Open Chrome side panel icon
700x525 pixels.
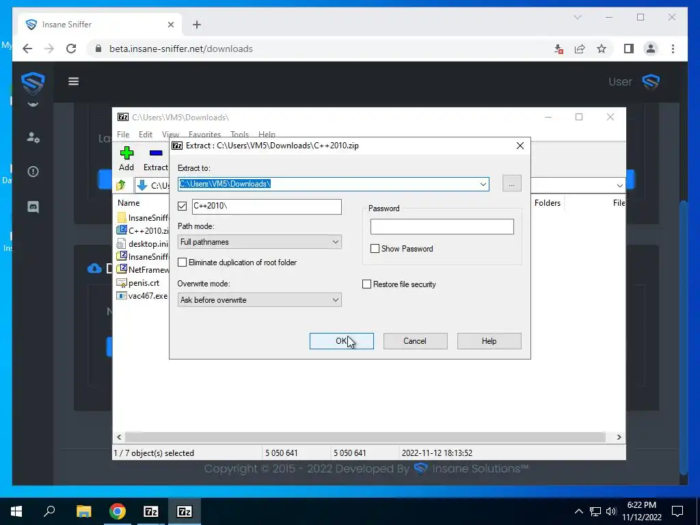click(629, 49)
